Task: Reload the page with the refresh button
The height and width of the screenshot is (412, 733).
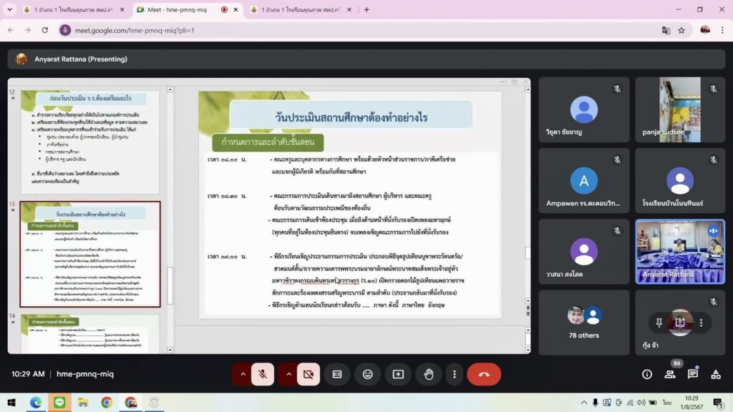Action: coord(45,30)
